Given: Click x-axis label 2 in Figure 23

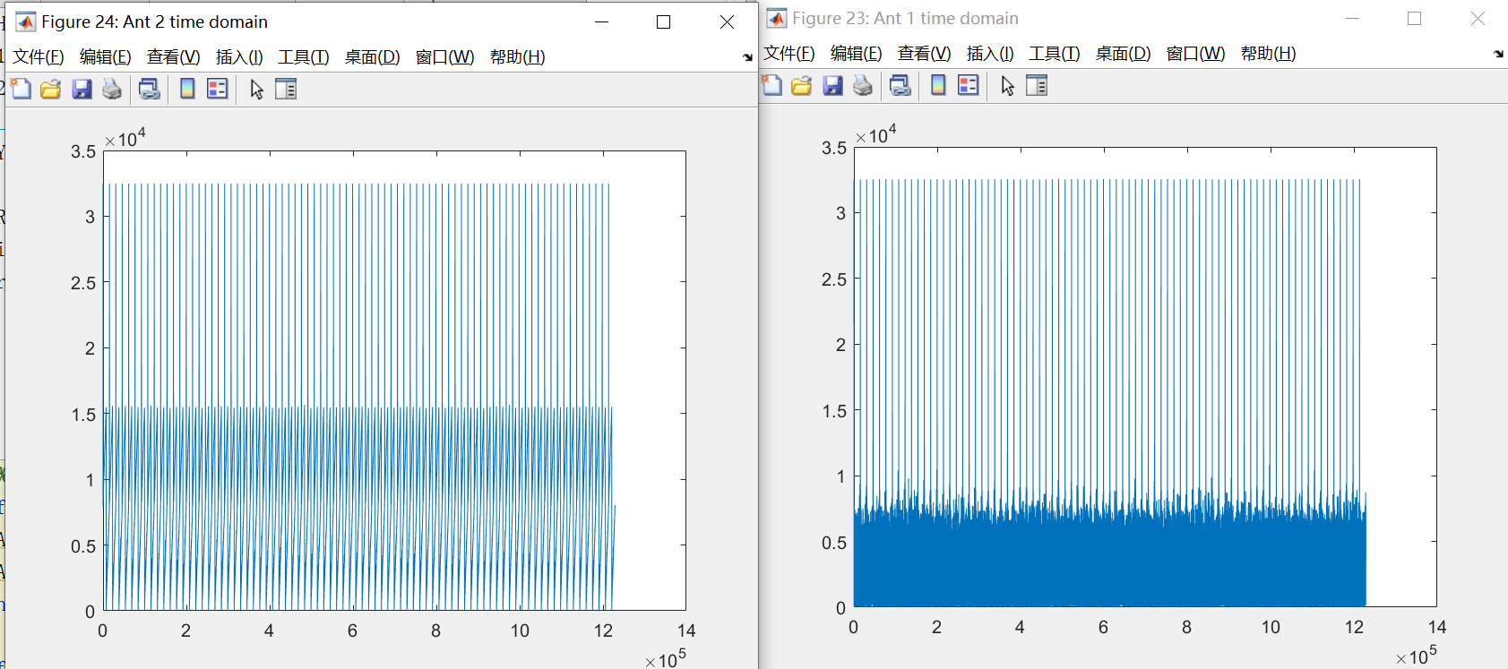Looking at the screenshot, I should point(936,627).
